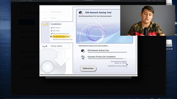The image size is (177, 99).
Task: Click the webcam video overlay
Action: point(148,20)
